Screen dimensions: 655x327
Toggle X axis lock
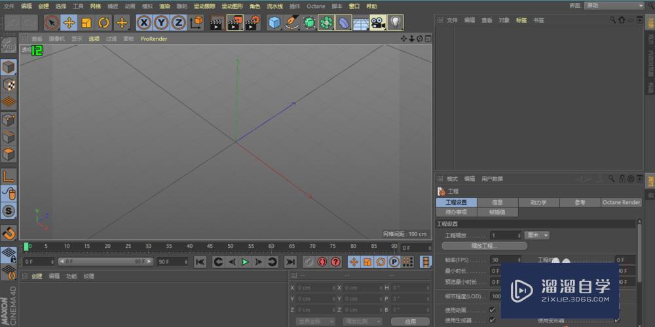click(x=144, y=22)
